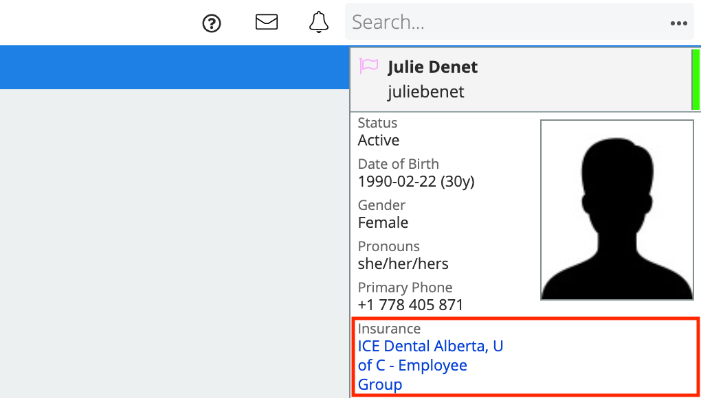Click the Primary Phone field label
The width and height of the screenshot is (701, 398).
[405, 288]
